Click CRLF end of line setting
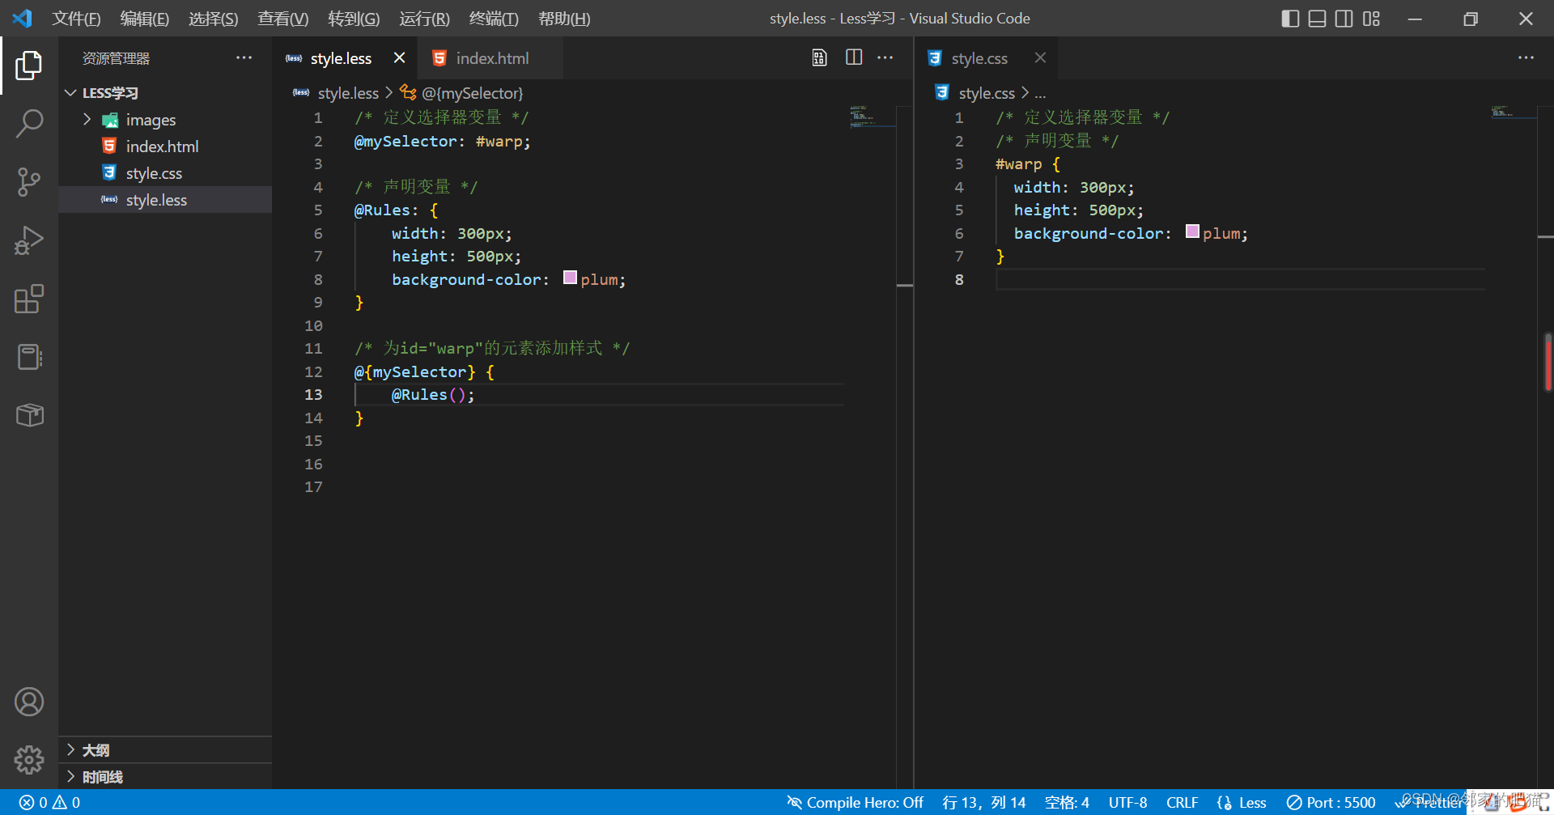 tap(1182, 802)
